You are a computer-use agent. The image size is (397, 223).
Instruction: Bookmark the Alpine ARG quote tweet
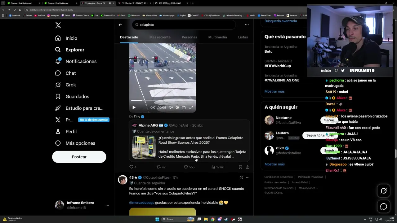[240, 167]
